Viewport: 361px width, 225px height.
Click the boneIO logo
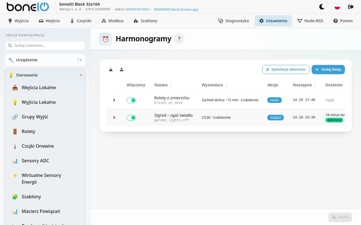28,7
